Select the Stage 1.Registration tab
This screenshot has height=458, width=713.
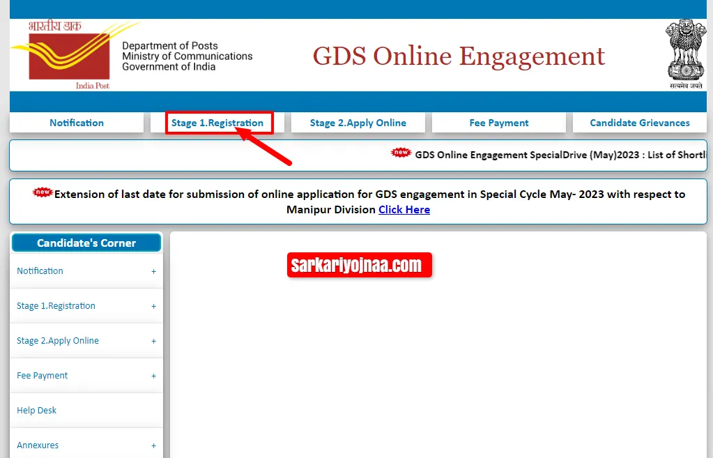point(218,123)
